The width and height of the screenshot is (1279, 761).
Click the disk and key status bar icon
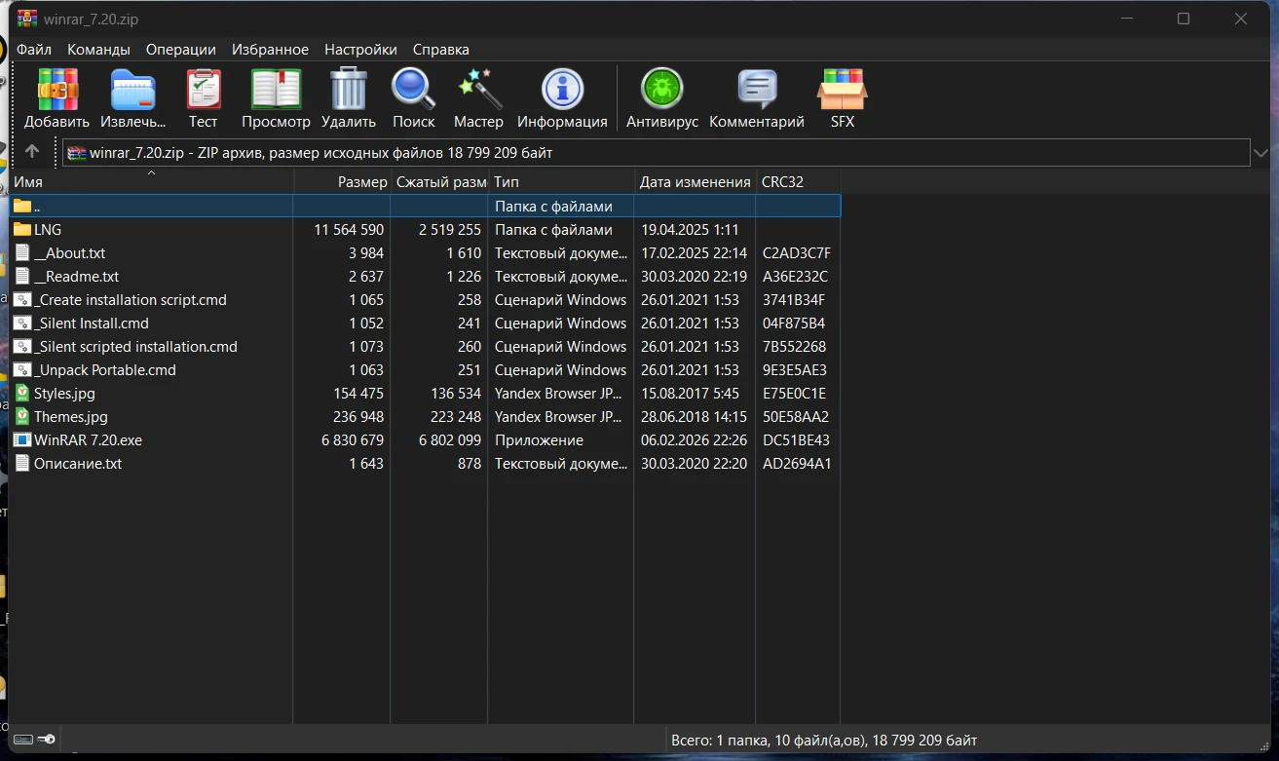[34, 741]
